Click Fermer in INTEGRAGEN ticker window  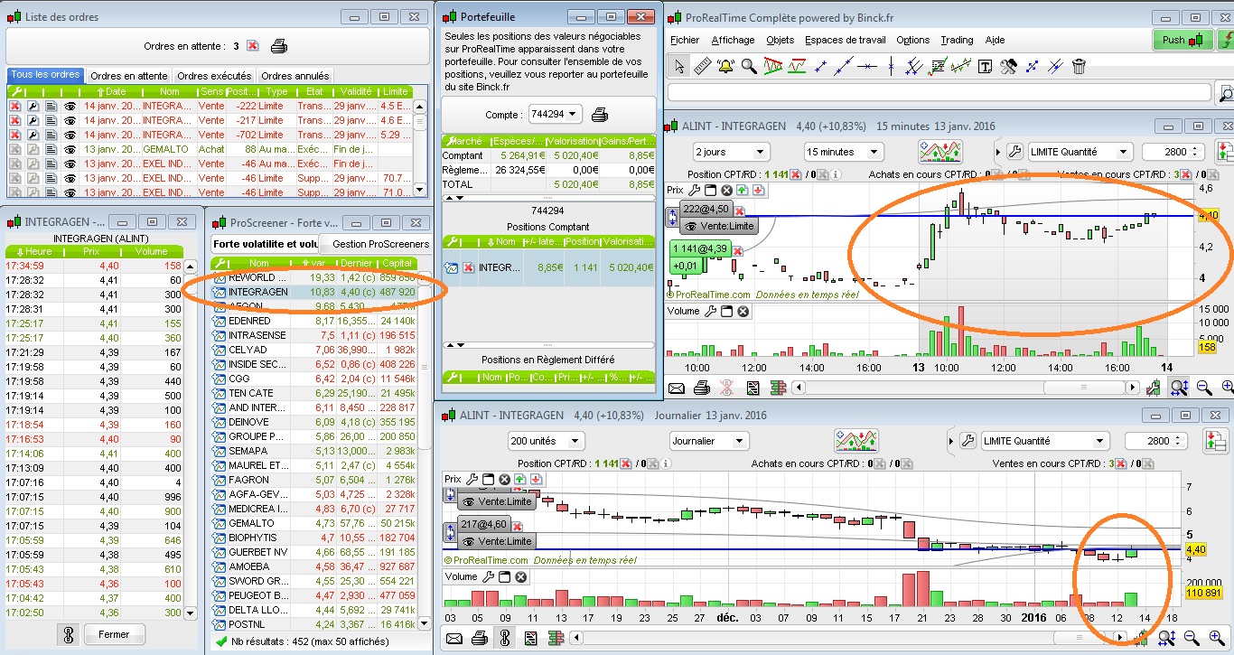click(114, 634)
